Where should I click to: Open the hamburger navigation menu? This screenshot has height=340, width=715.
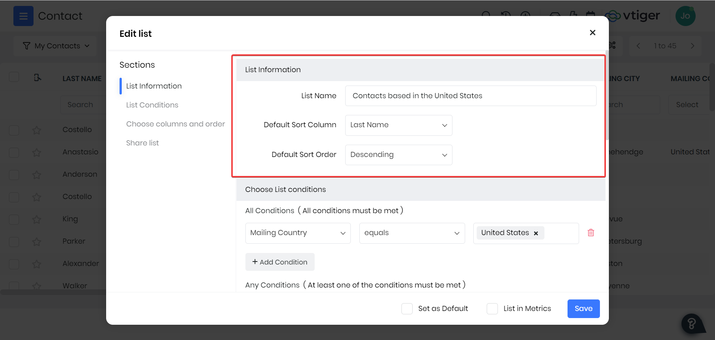coord(23,16)
